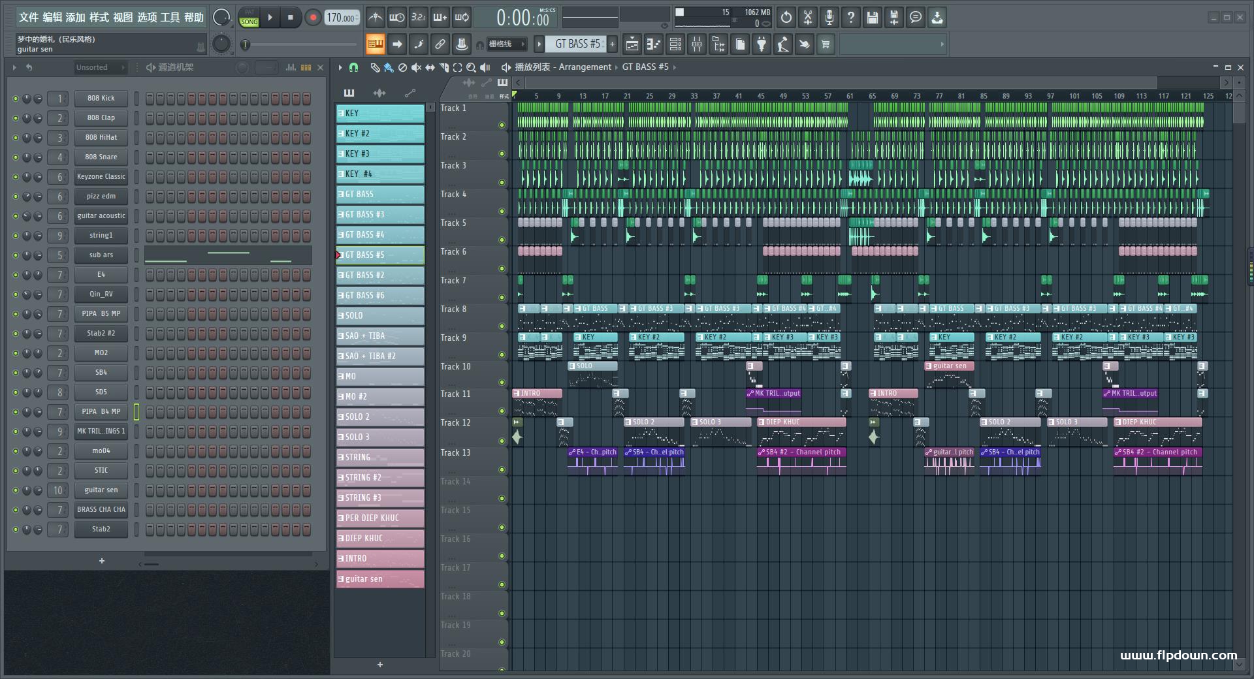The width and height of the screenshot is (1254, 679).
Task: Select SOLO 2 pattern in picker
Action: (380, 417)
